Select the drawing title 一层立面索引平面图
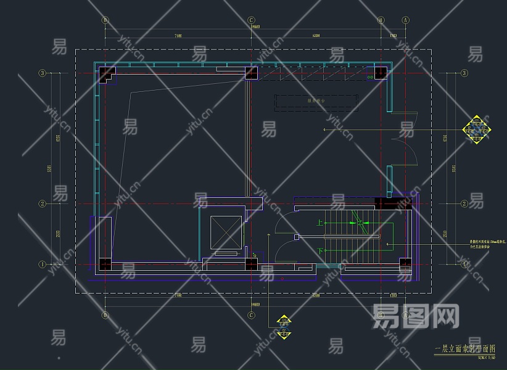The width and height of the screenshot is (507, 370). pos(465,348)
